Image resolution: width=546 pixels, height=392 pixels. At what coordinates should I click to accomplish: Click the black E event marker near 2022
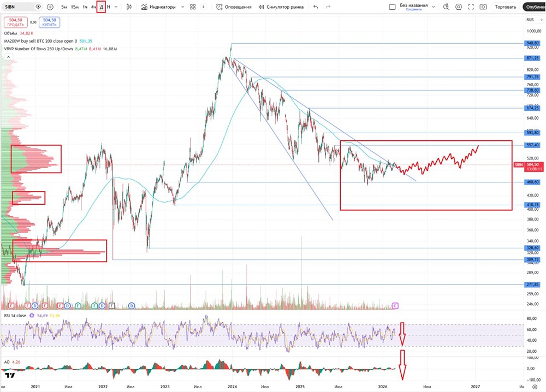[111, 306]
